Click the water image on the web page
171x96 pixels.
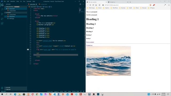(x=108, y=61)
